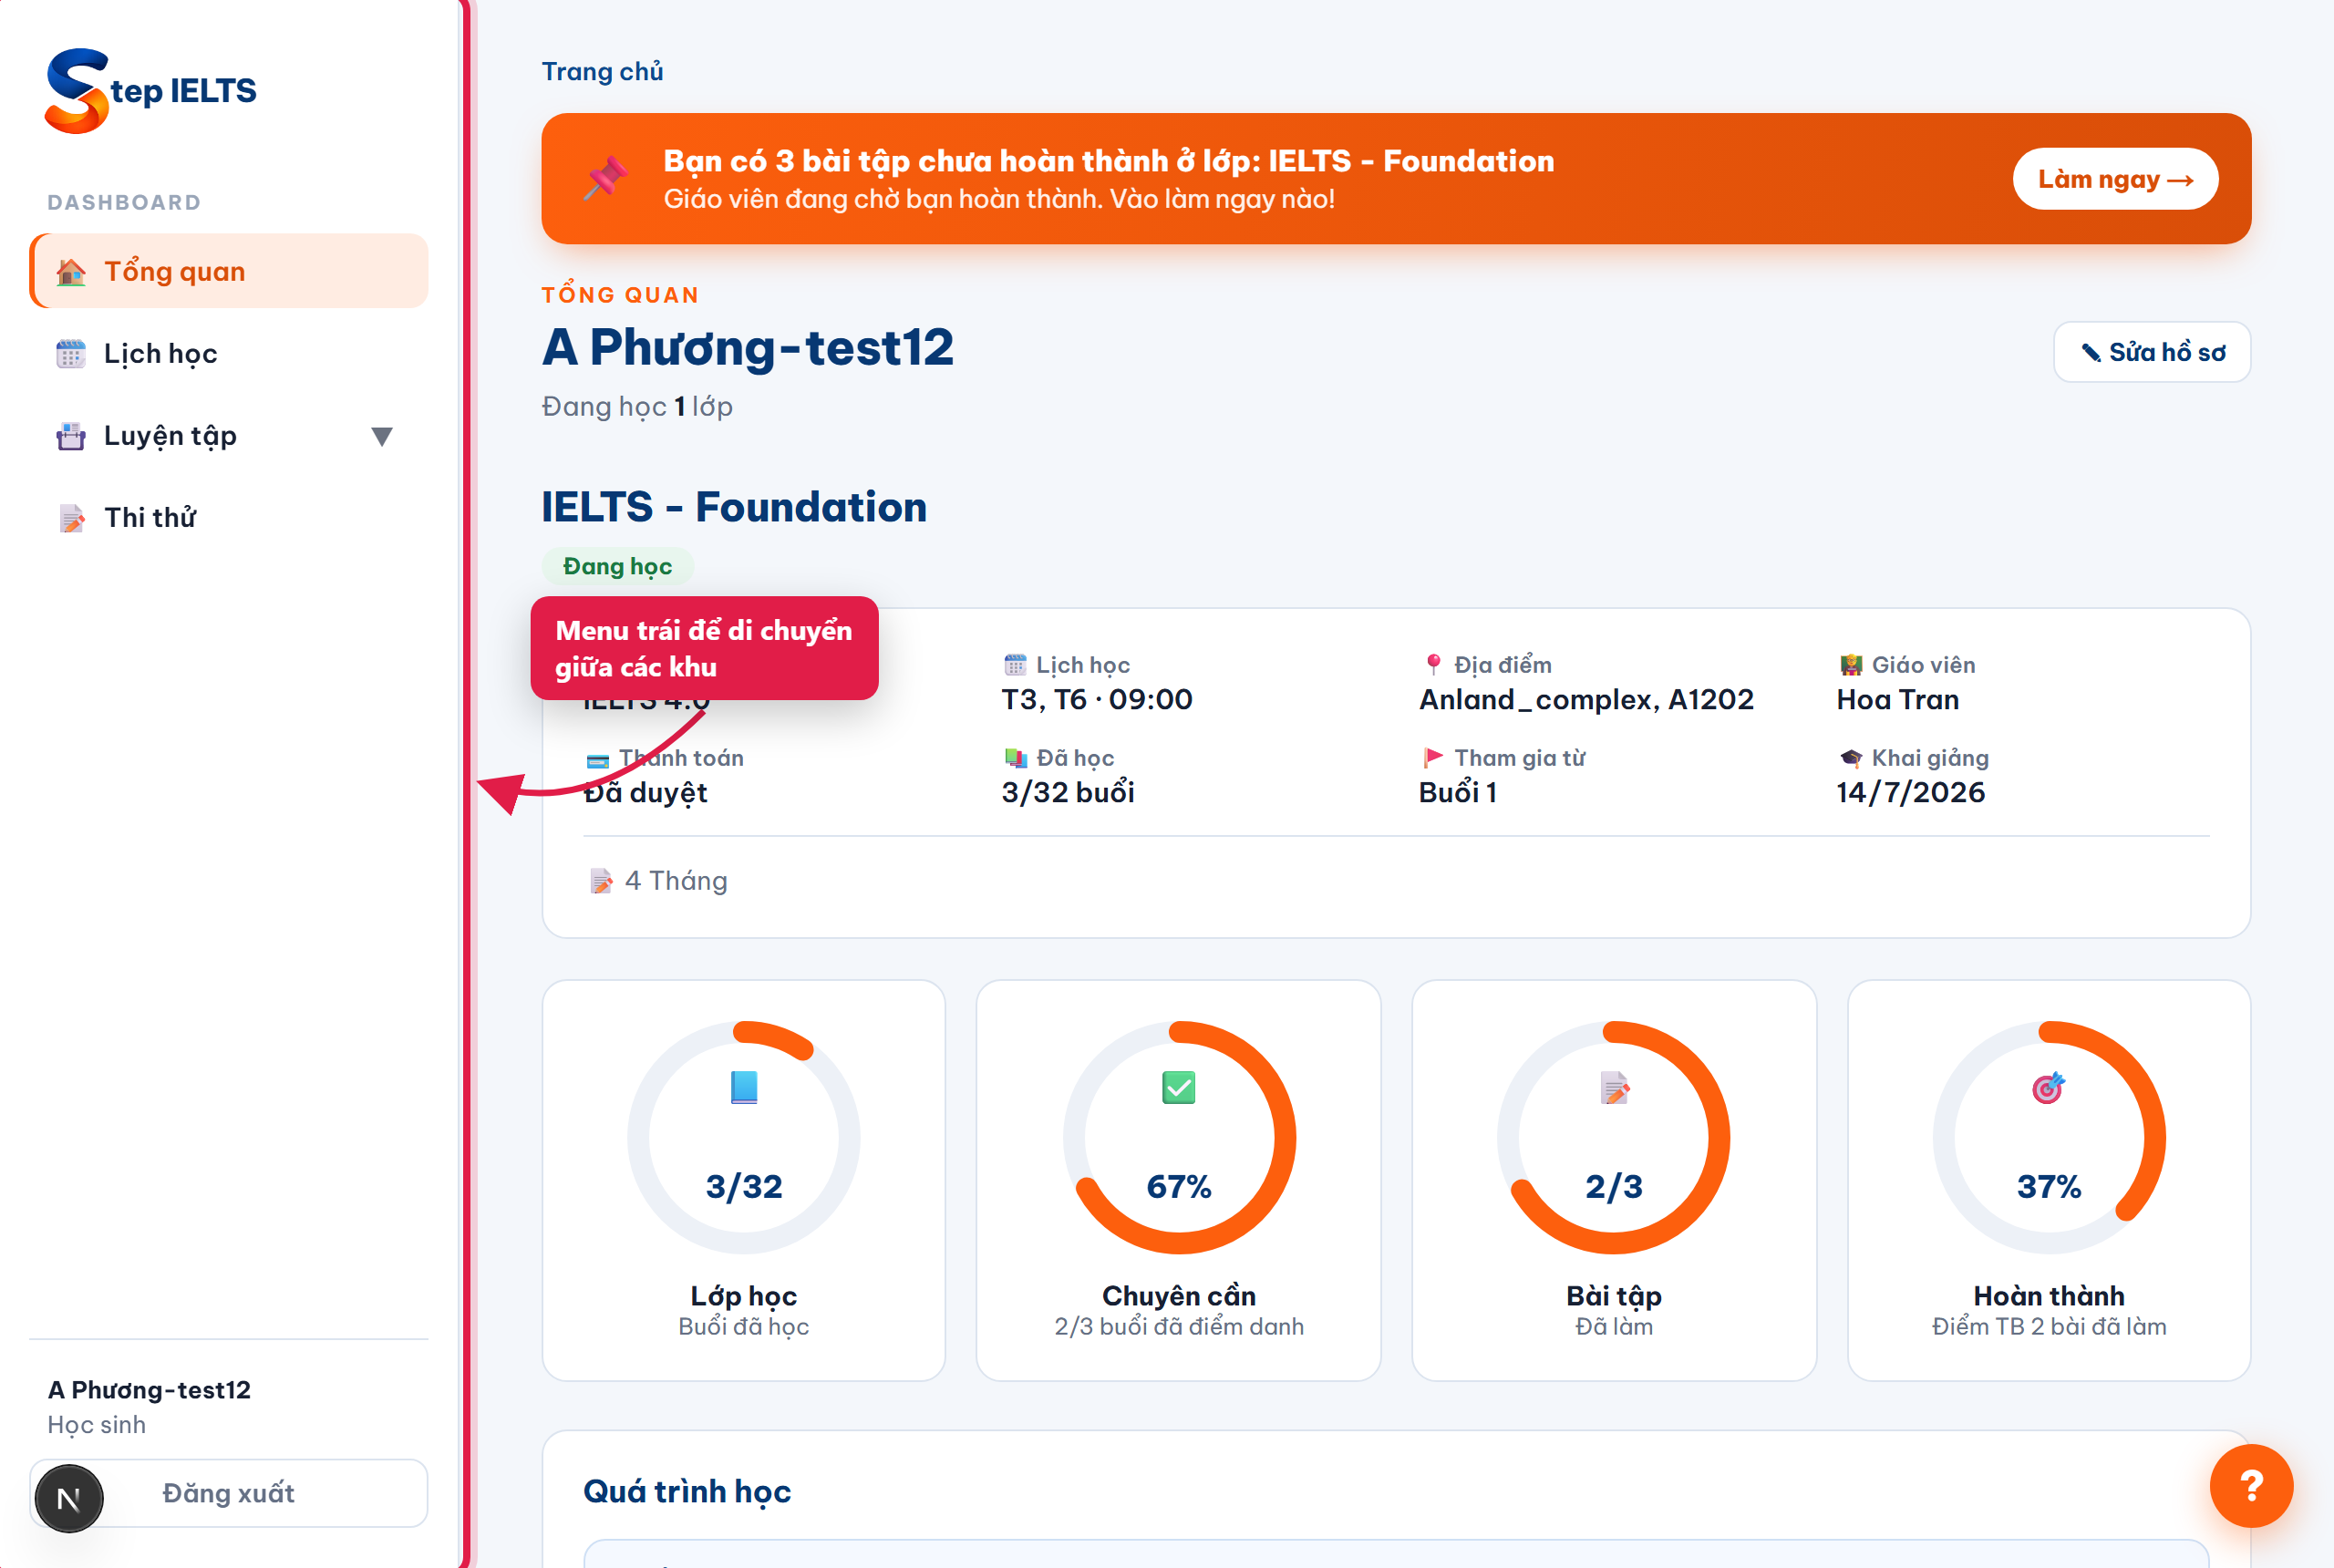
Task: Click the Thi thử notepad icon
Action: (x=71, y=518)
